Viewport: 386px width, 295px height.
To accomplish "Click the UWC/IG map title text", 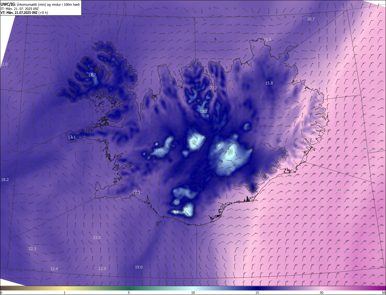I will click(40, 4).
